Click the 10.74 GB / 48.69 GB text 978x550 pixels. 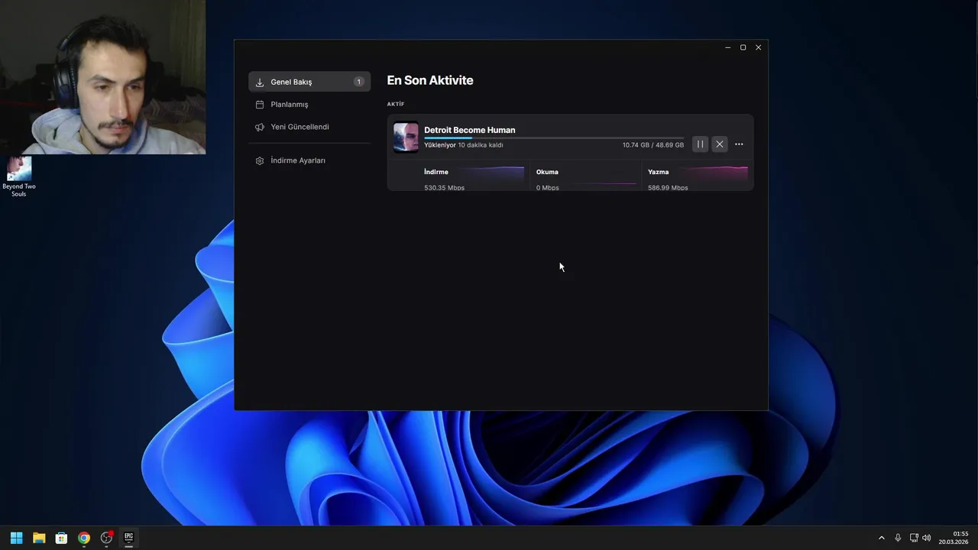coord(653,145)
